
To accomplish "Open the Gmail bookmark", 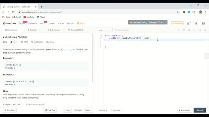I will (17, 17).
